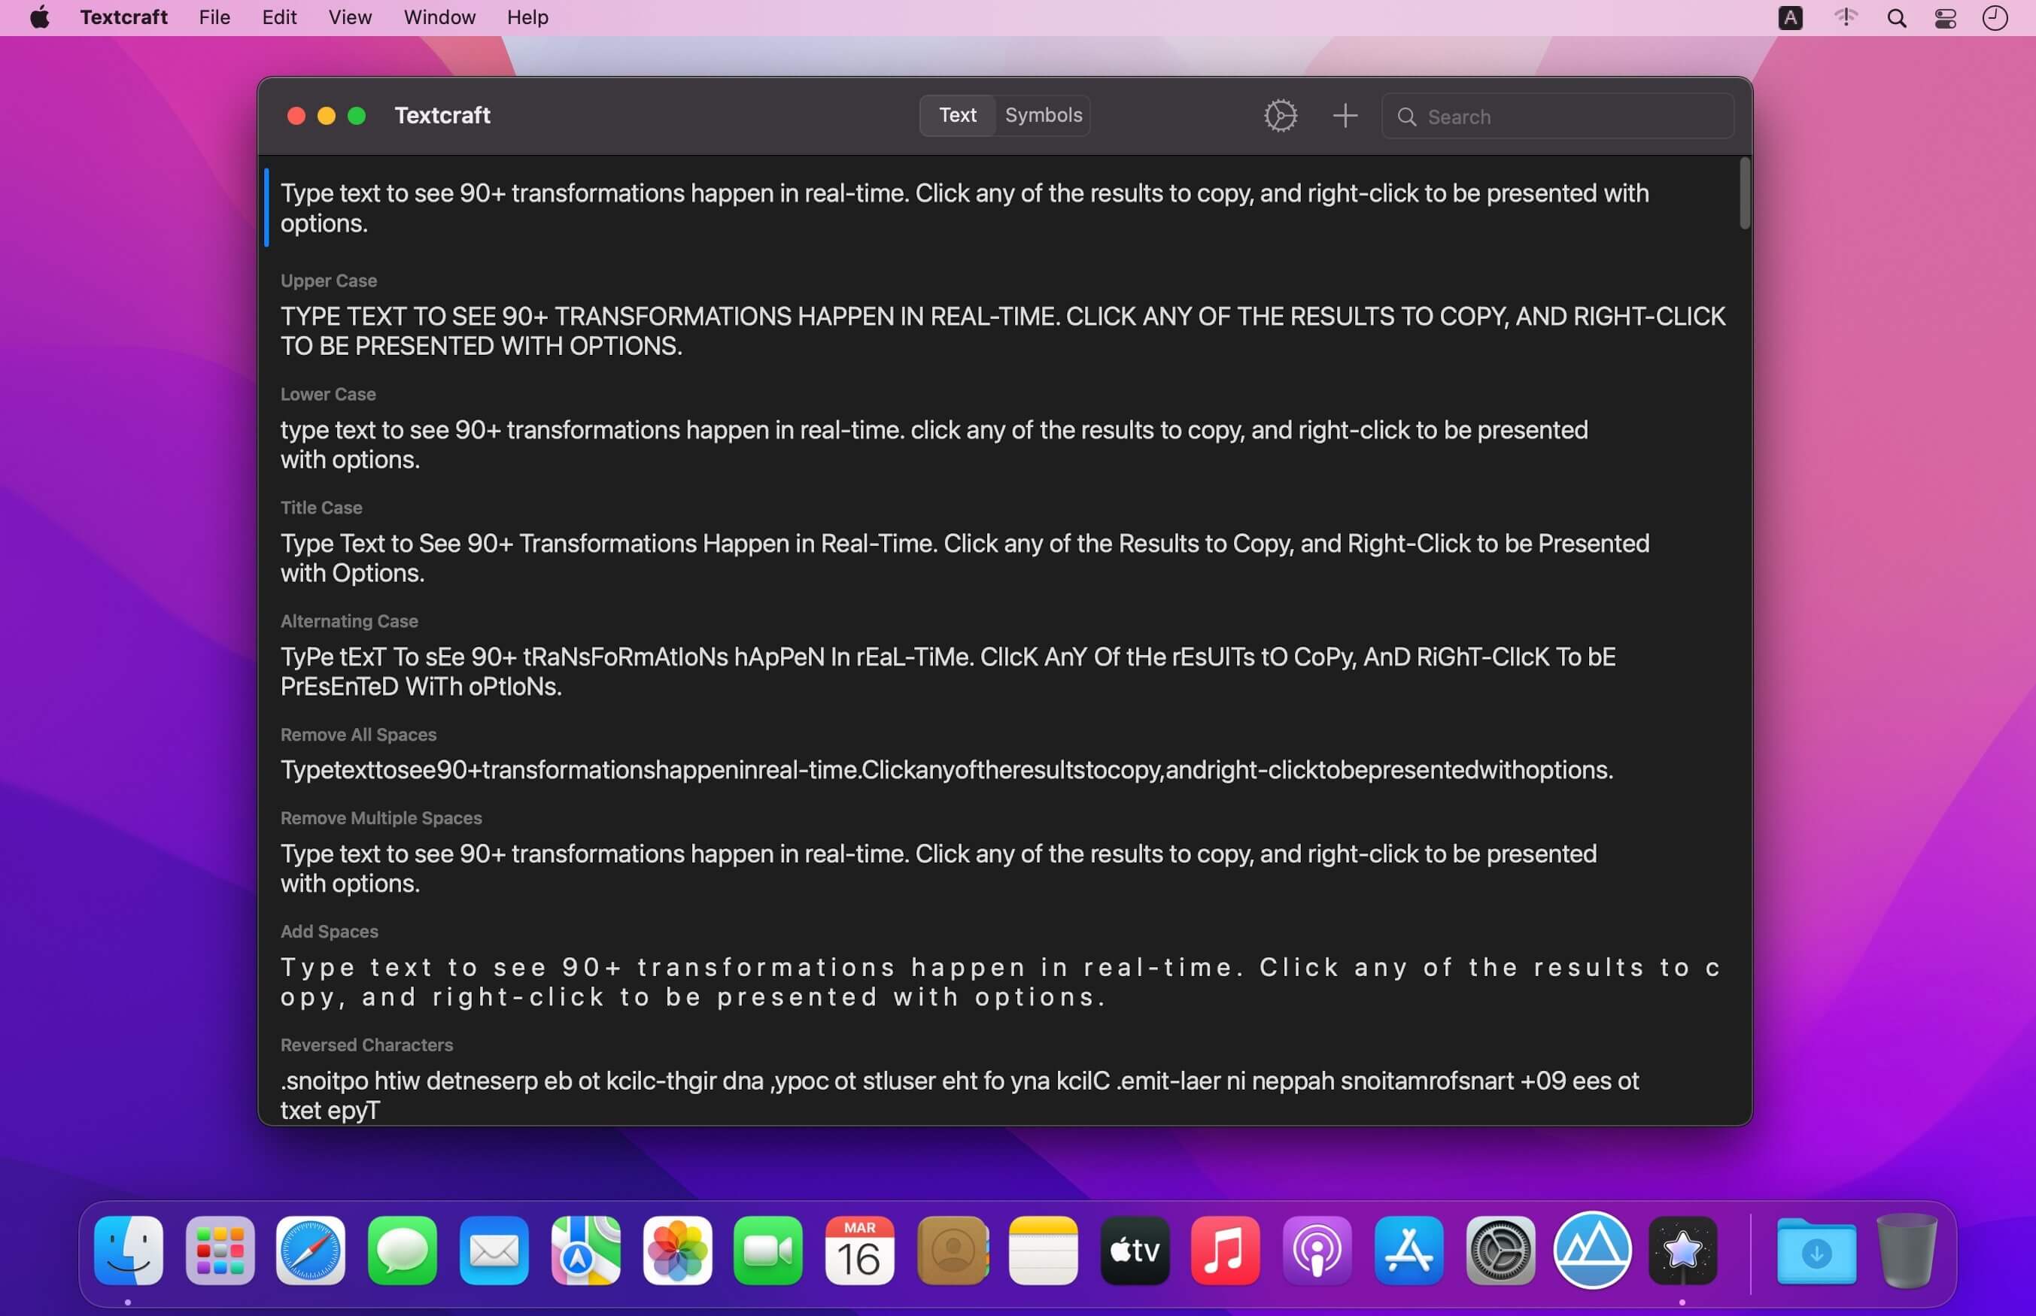
Task: Open System Preferences from the Dock
Action: click(x=1500, y=1251)
